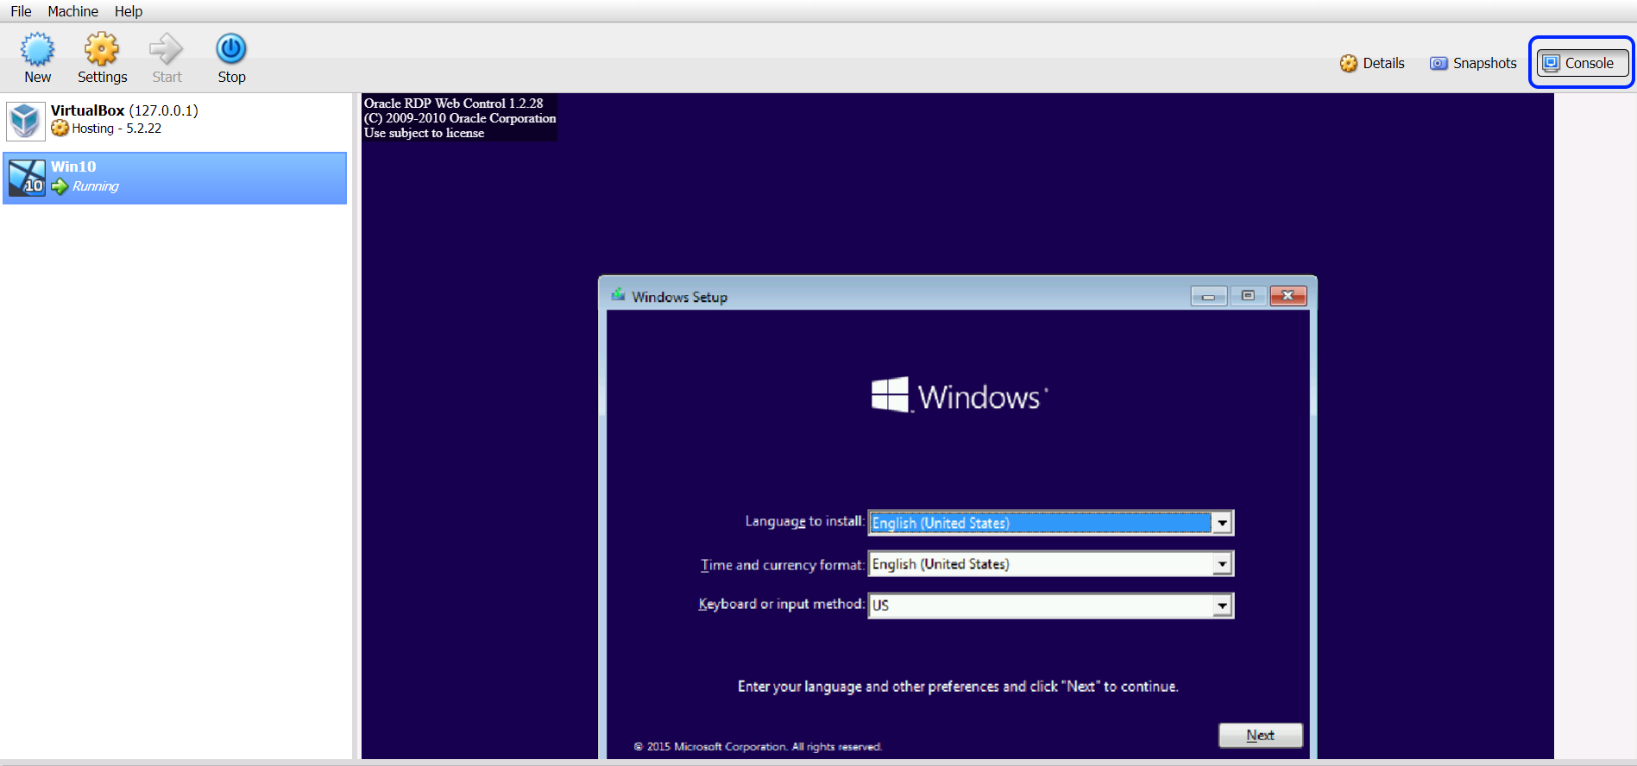Click the '(C) 2009-2010 Oracle Corporation' line
1637x766 pixels.
[x=460, y=118]
